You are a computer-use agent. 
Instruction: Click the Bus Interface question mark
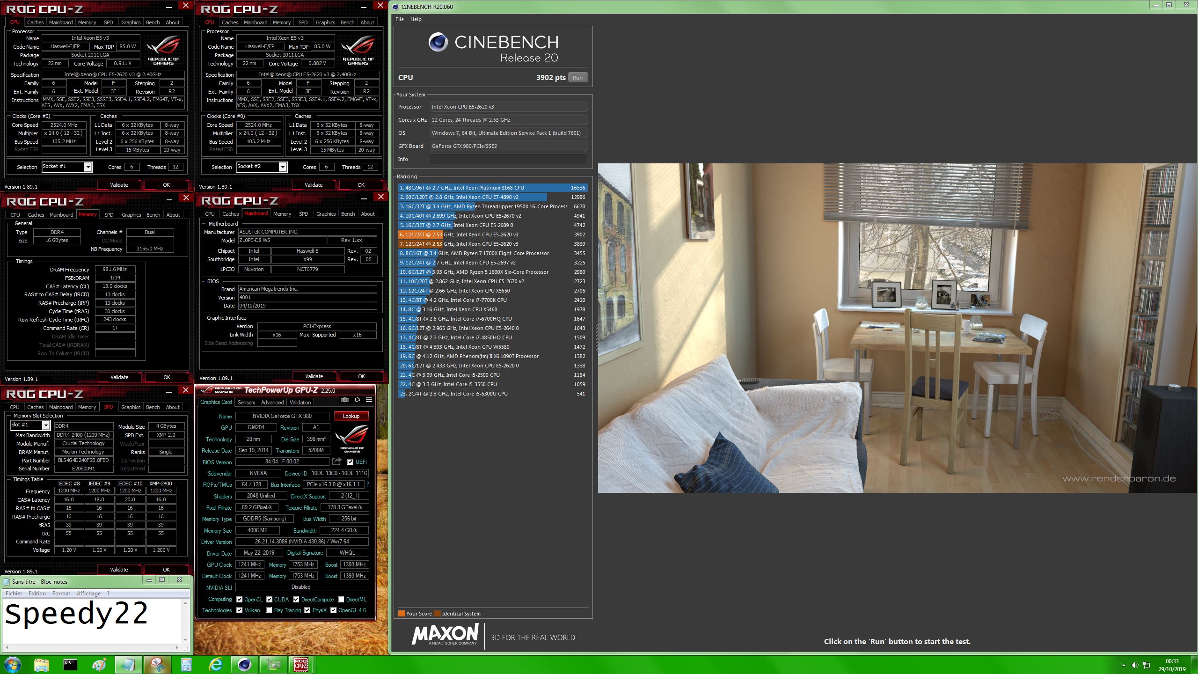click(x=367, y=484)
